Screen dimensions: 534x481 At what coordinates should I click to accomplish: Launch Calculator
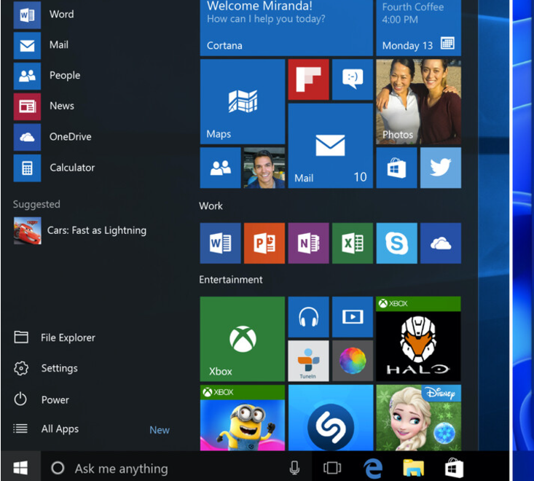coord(55,168)
